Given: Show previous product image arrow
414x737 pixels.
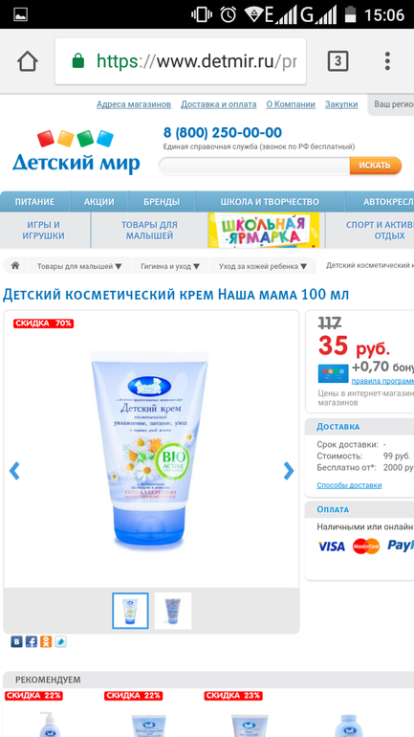Looking at the screenshot, I should pos(14,471).
